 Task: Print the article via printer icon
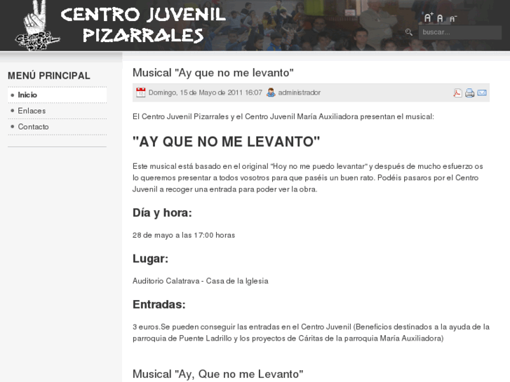pyautogui.click(x=469, y=93)
